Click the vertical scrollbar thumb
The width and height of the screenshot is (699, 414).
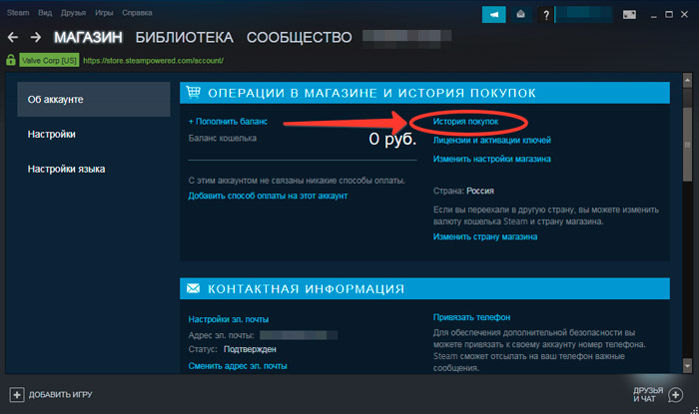coord(687,144)
